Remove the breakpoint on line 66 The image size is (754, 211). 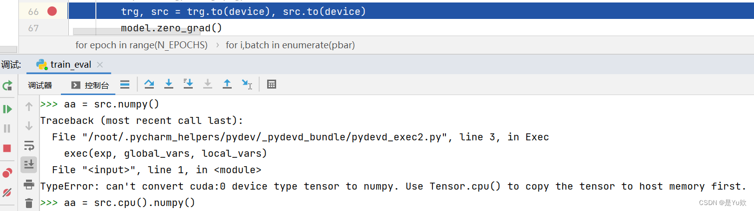(52, 11)
